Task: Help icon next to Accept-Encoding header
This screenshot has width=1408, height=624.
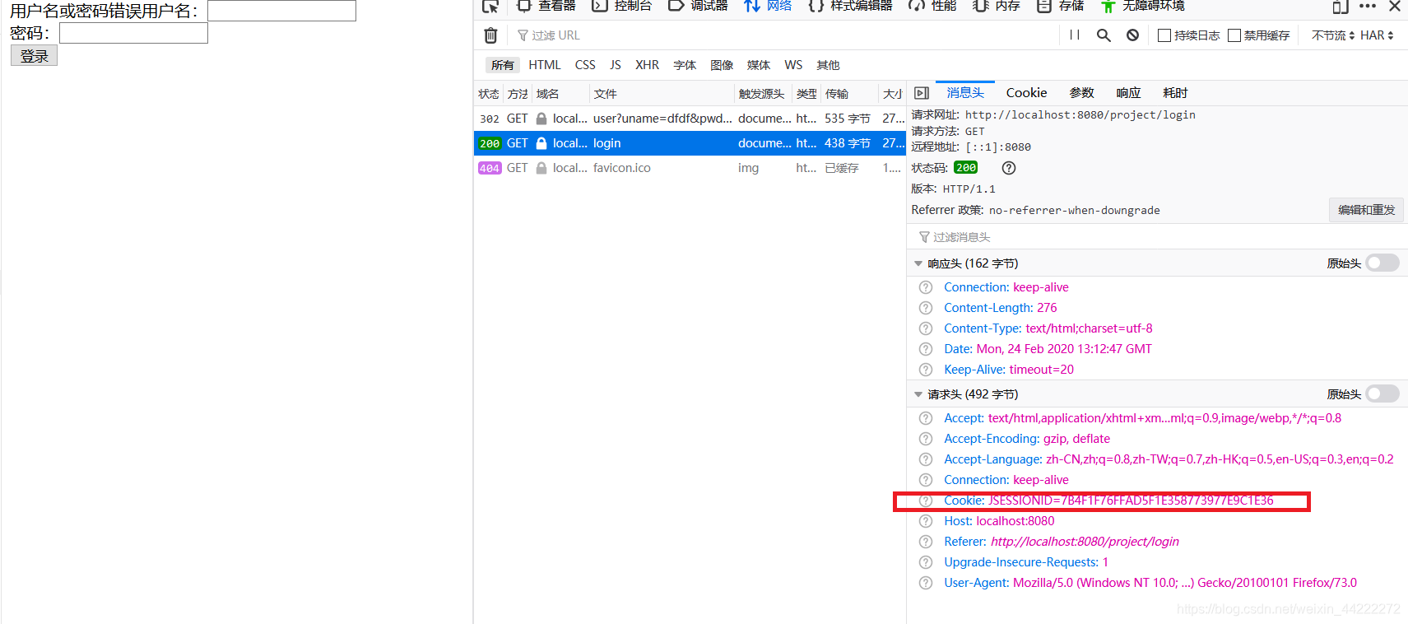Action: pyautogui.click(x=926, y=439)
